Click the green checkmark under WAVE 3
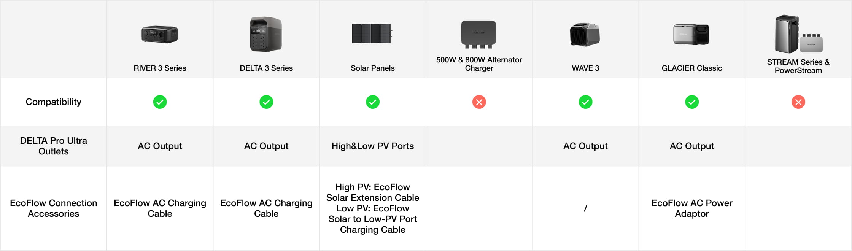This screenshot has height=251, width=852. coord(585,102)
